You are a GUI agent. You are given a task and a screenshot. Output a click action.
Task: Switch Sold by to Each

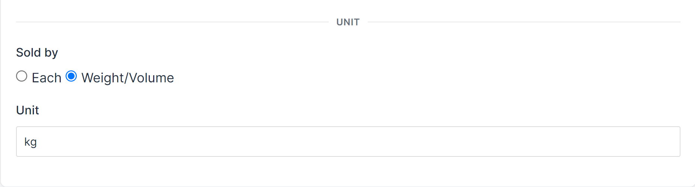tap(22, 76)
